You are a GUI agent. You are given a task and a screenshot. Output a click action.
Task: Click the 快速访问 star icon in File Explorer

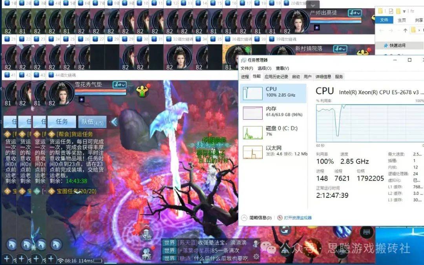(x=386, y=46)
